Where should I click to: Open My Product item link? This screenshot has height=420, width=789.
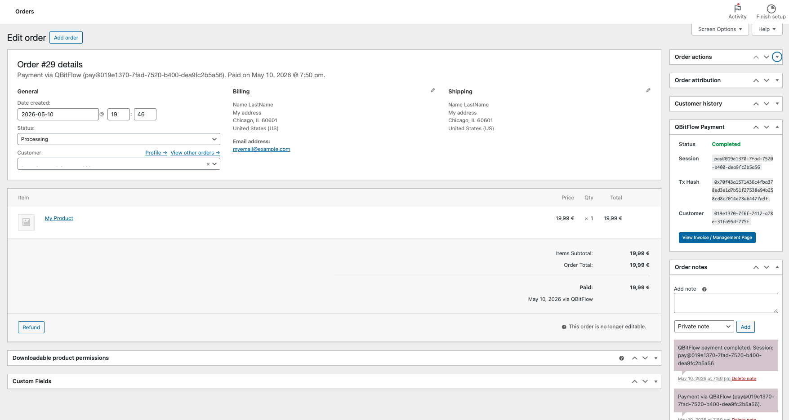click(59, 218)
